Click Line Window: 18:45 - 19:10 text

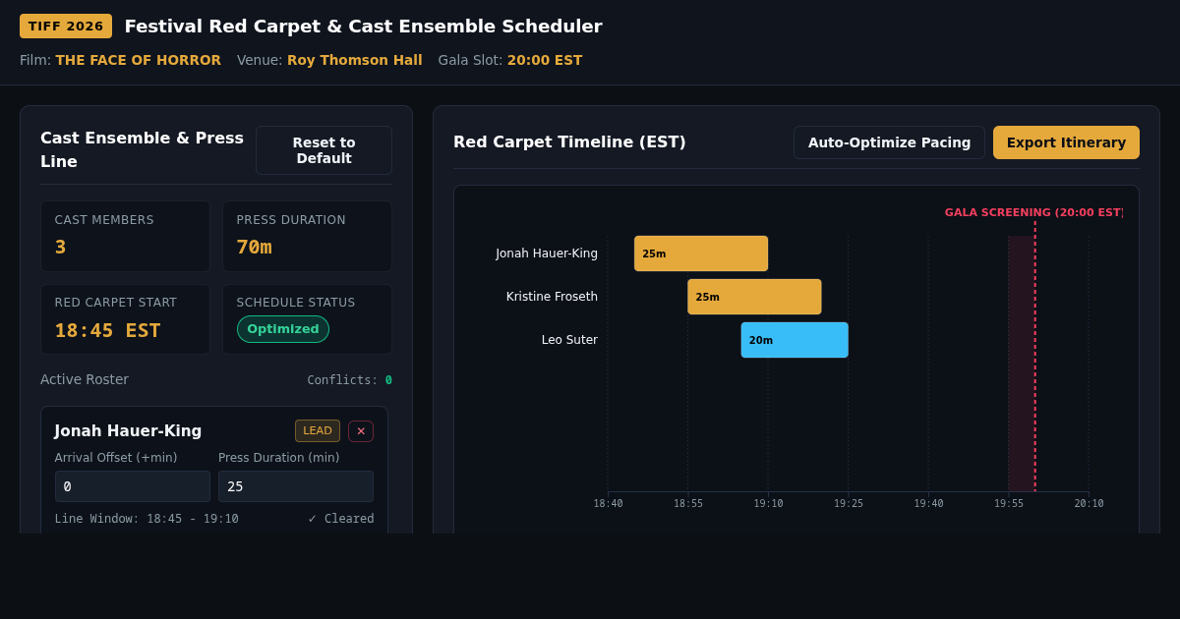coord(147,519)
